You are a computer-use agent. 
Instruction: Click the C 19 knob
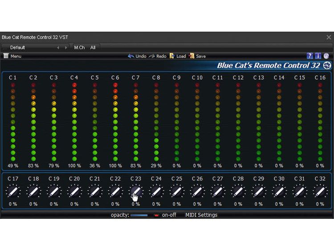54,191
